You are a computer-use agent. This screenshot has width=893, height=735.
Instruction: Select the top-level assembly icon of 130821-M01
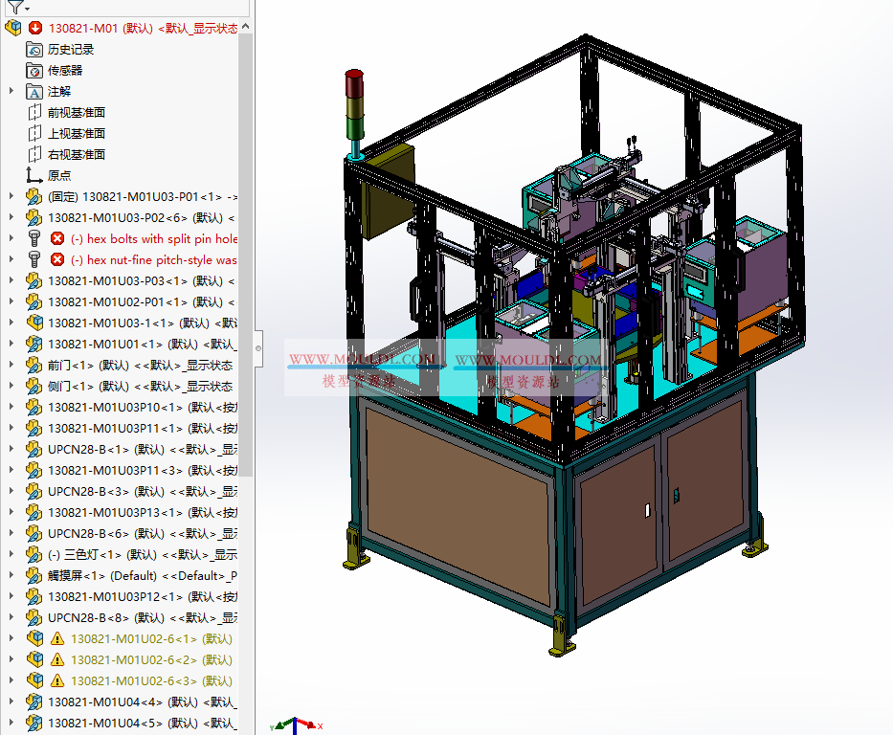pyautogui.click(x=12, y=28)
